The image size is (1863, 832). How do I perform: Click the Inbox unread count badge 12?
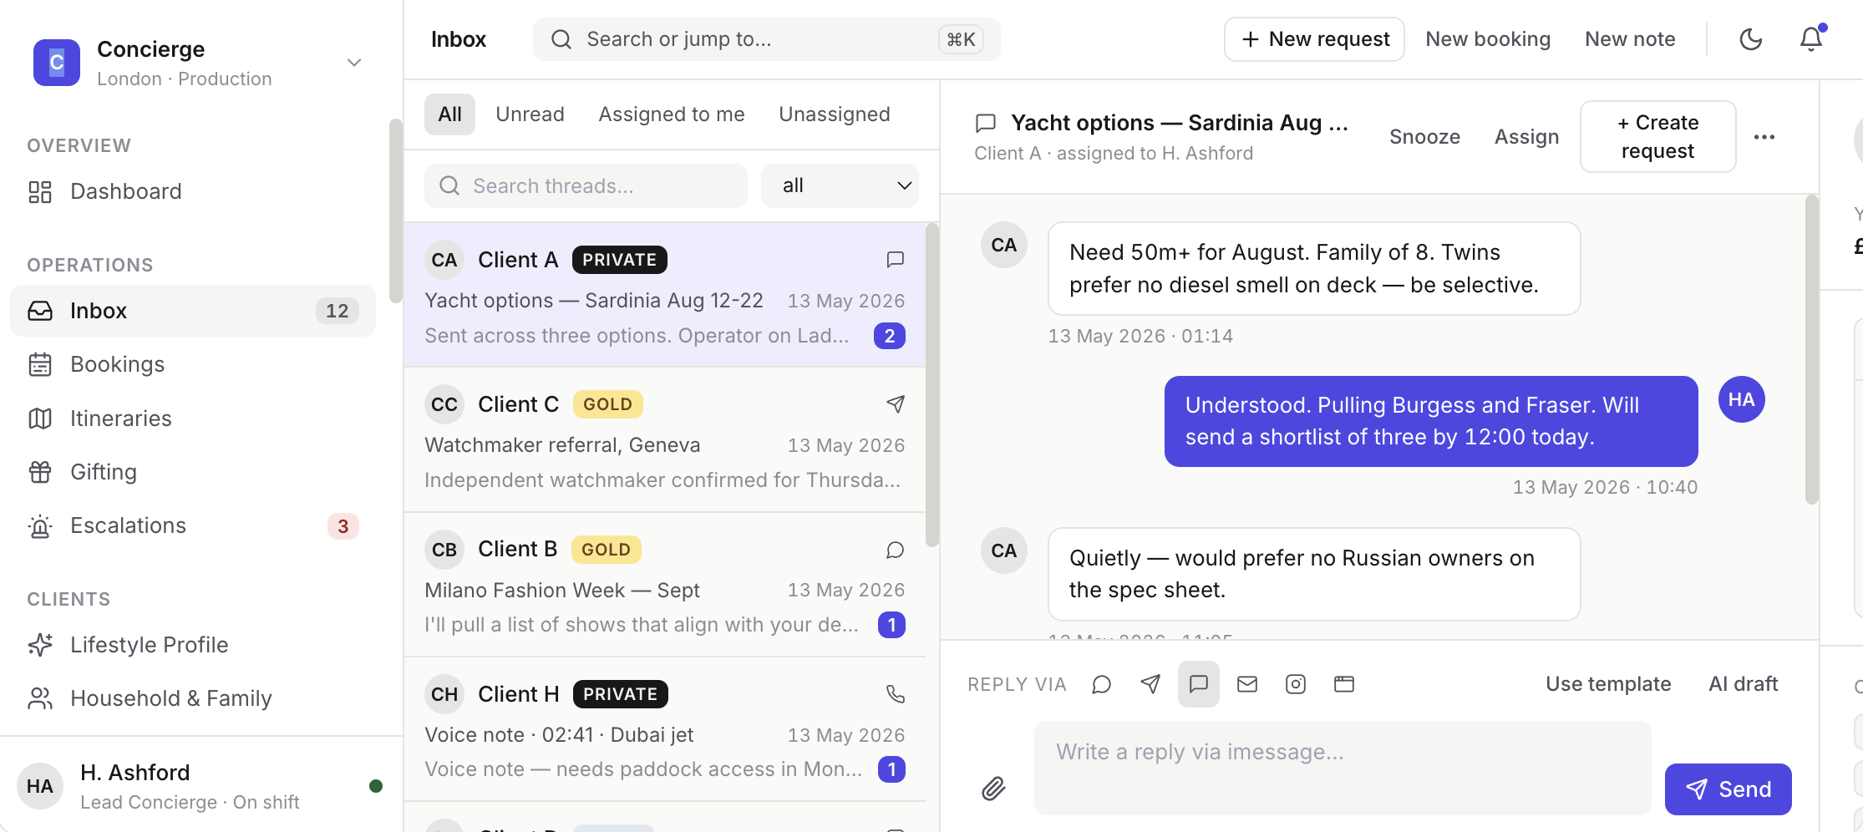[x=337, y=311]
